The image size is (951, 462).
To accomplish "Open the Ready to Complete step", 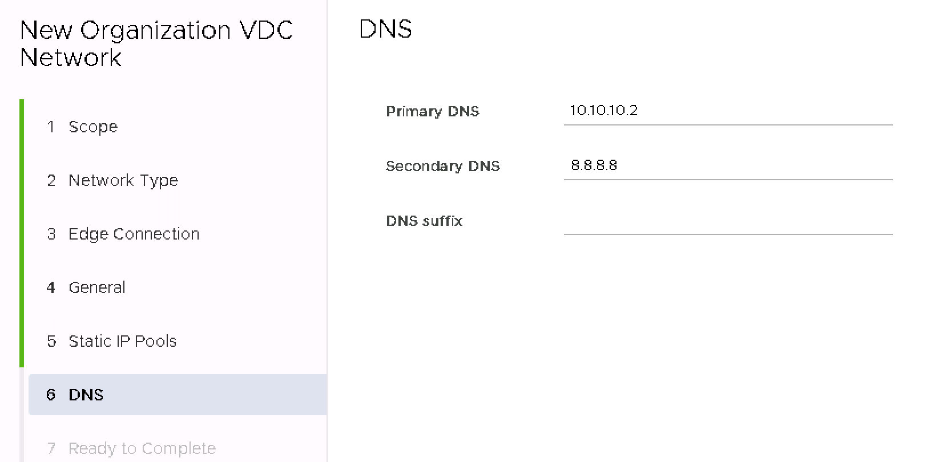I will (x=142, y=448).
